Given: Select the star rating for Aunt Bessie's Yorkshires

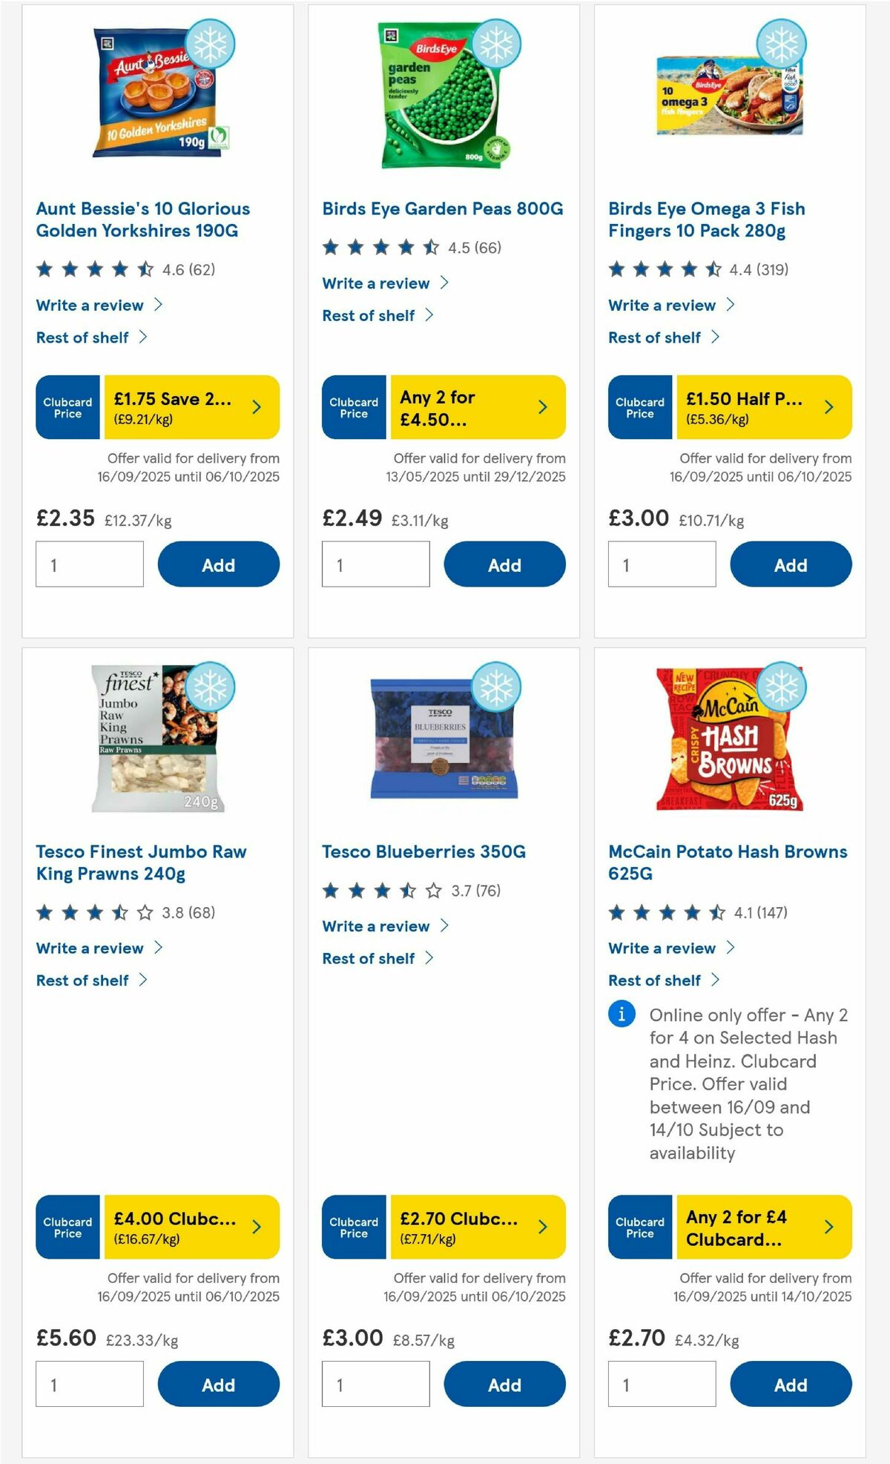Looking at the screenshot, I should [x=92, y=270].
